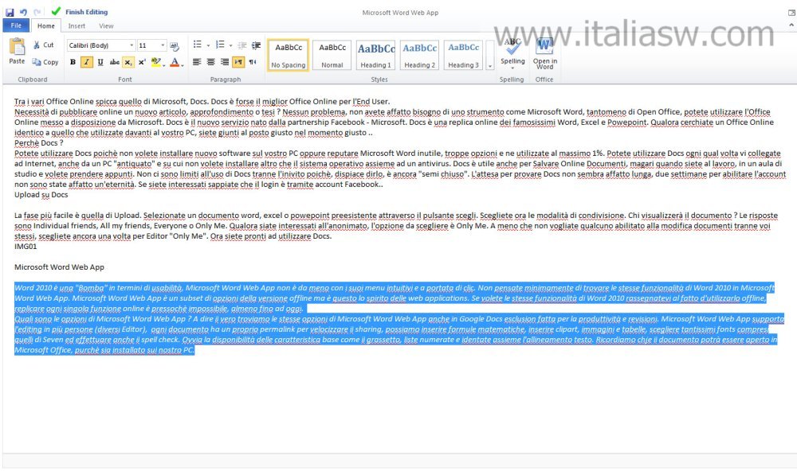Toggle Superscript formatting

pyautogui.click(x=142, y=62)
